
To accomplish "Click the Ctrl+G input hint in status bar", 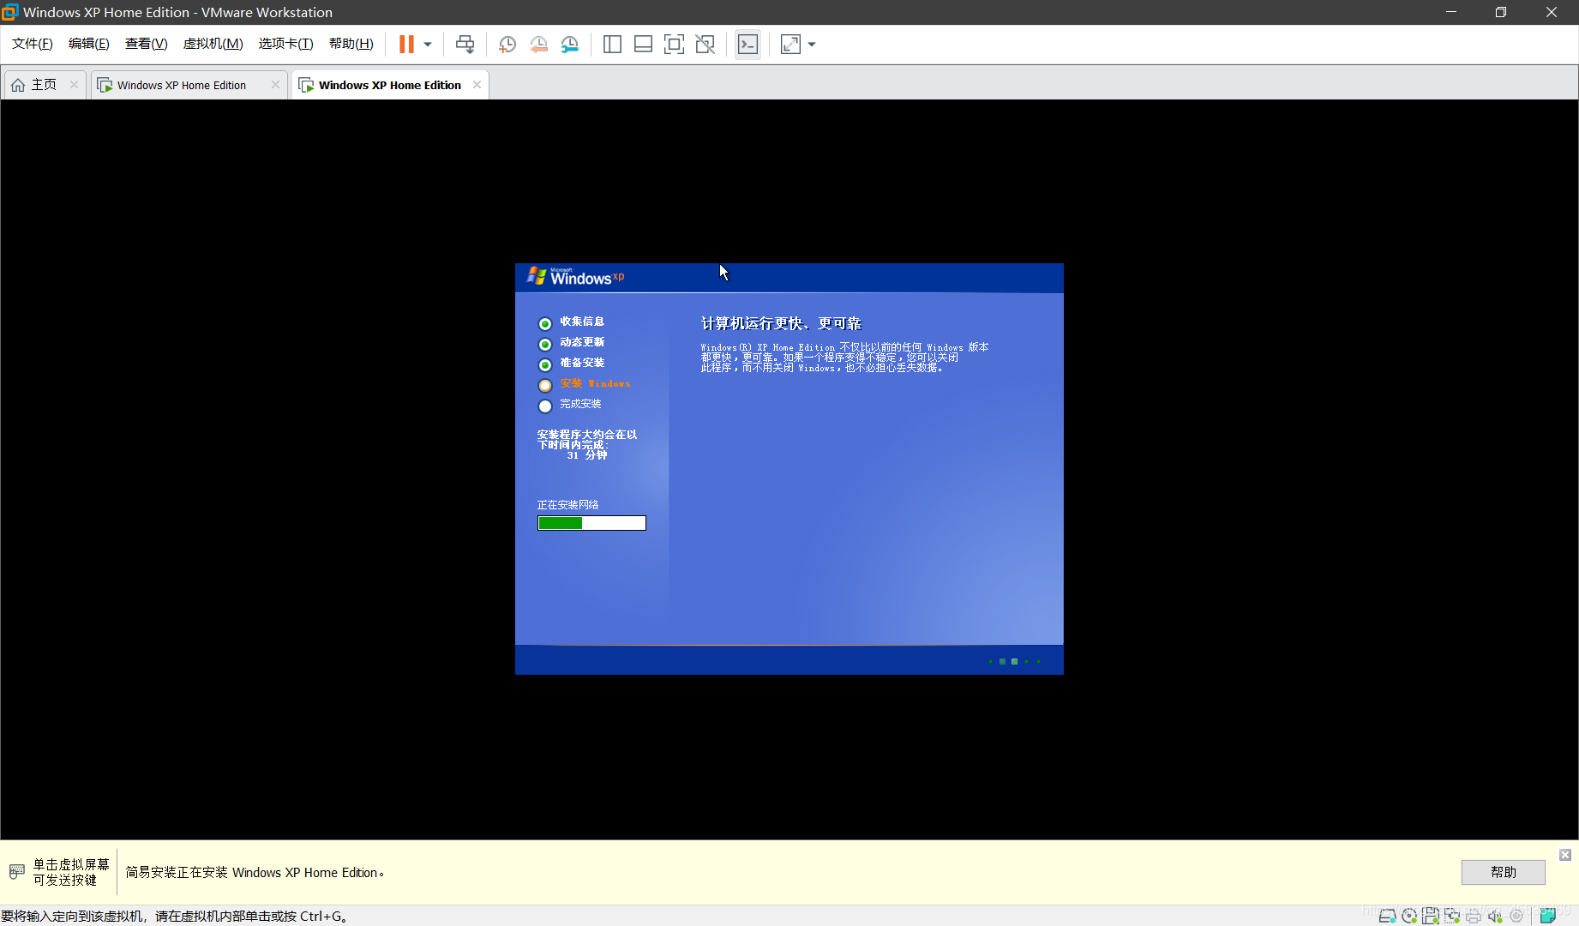I will click(x=174, y=916).
